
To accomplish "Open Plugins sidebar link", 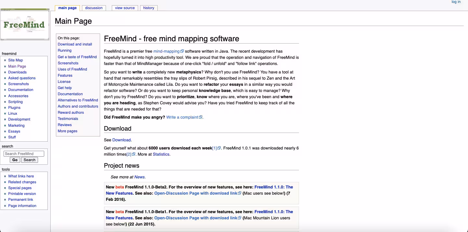I will [x=14, y=108].
